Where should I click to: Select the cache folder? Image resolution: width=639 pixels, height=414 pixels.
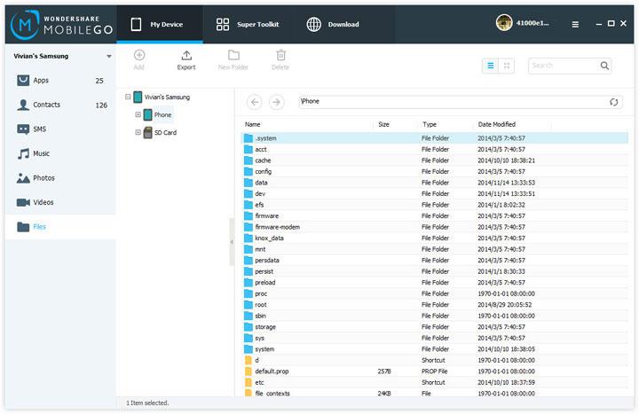434,160
